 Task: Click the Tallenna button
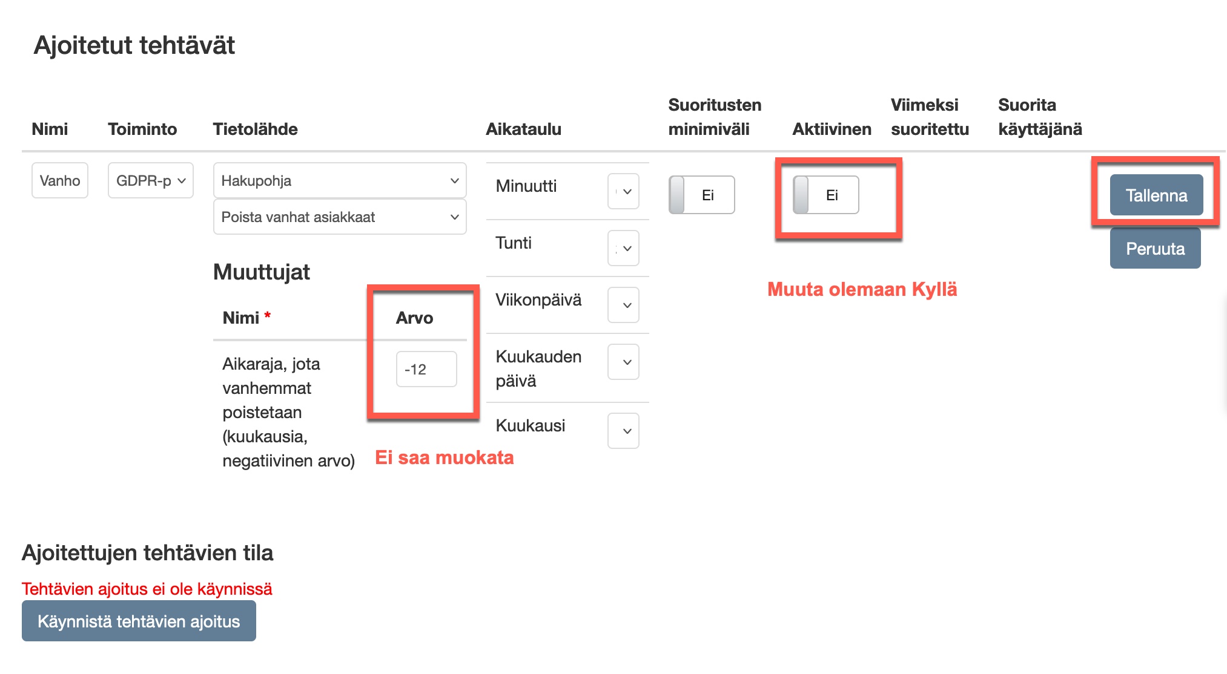(x=1156, y=195)
